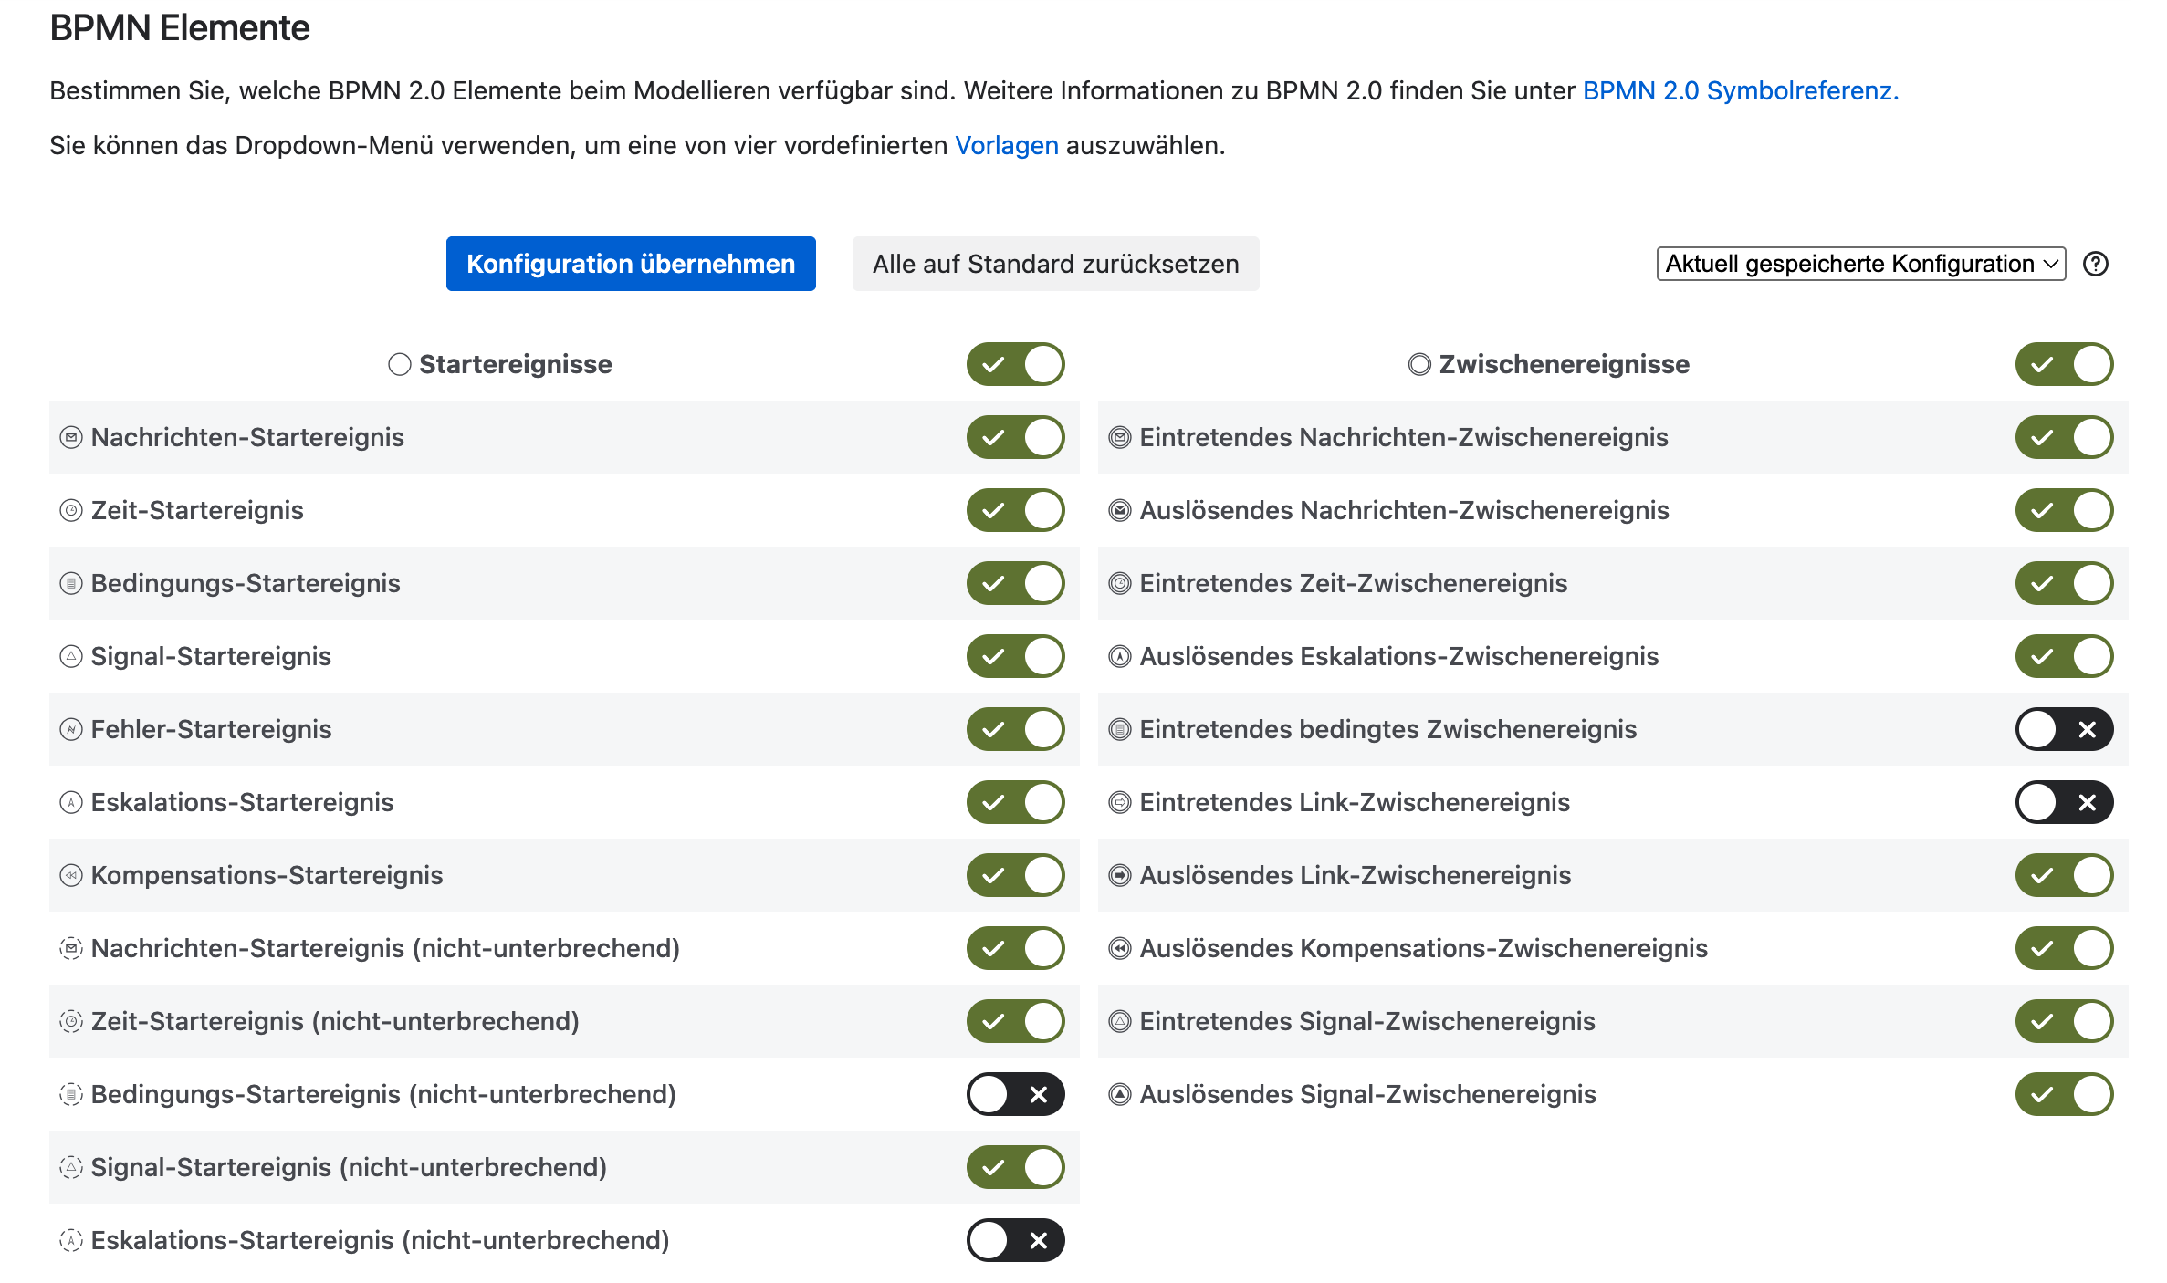Toggle all Zwischenereignisse off

point(2065,364)
